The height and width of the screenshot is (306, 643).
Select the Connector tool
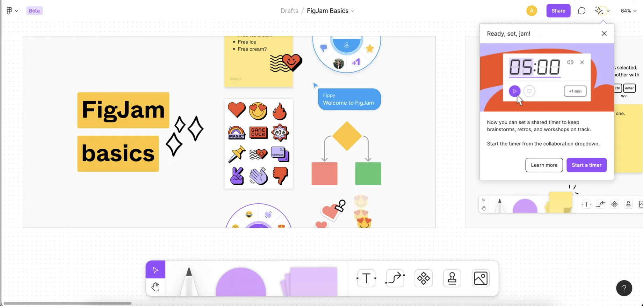[x=395, y=278]
